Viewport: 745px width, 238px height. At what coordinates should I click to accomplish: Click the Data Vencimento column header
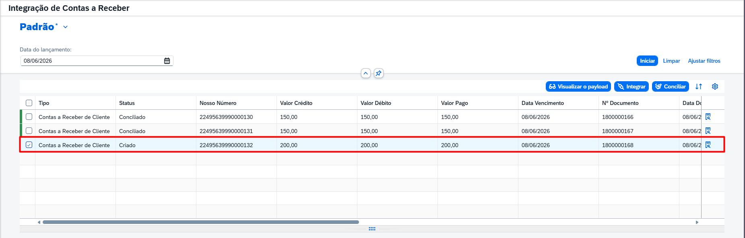click(558, 103)
